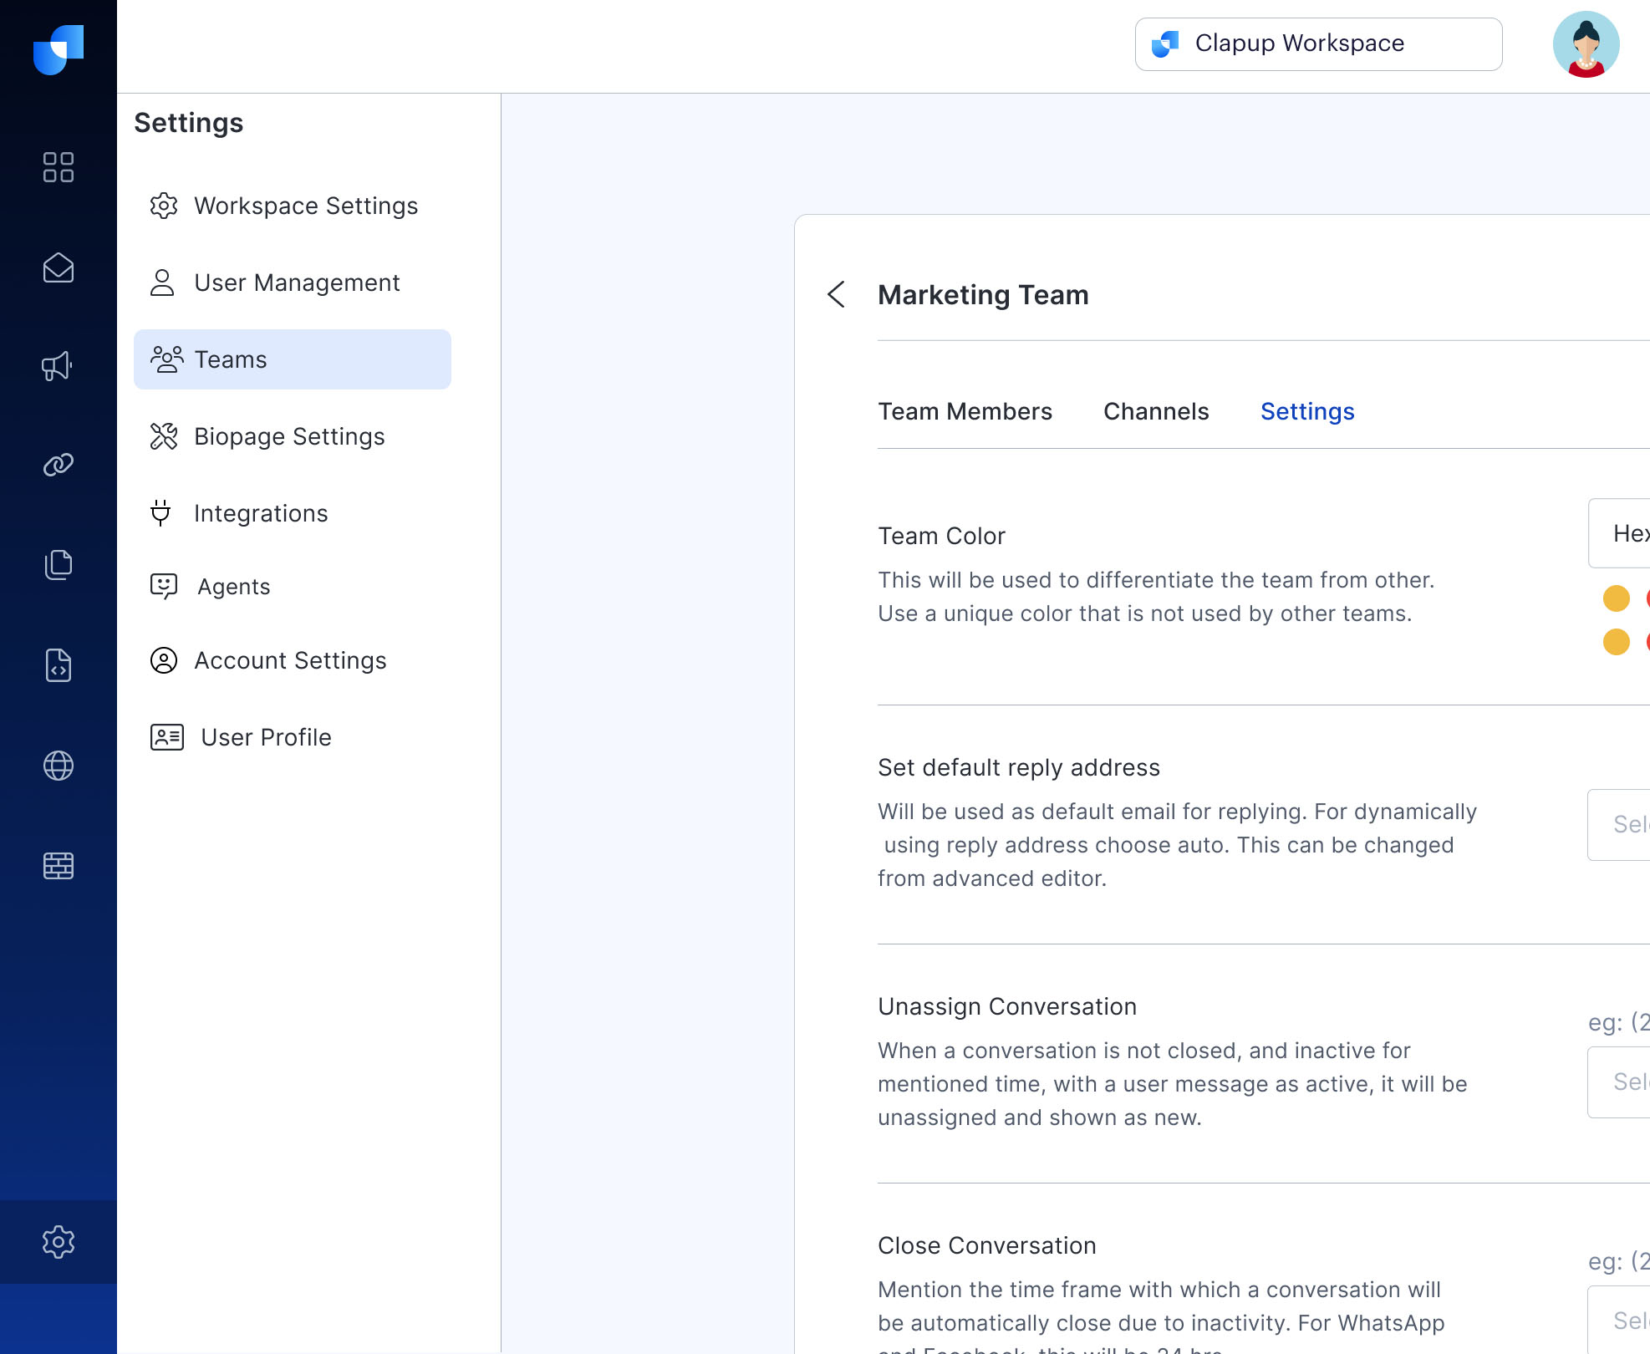Image resolution: width=1650 pixels, height=1354 pixels.
Task: Open Workspace Settings menu item
Action: click(293, 206)
